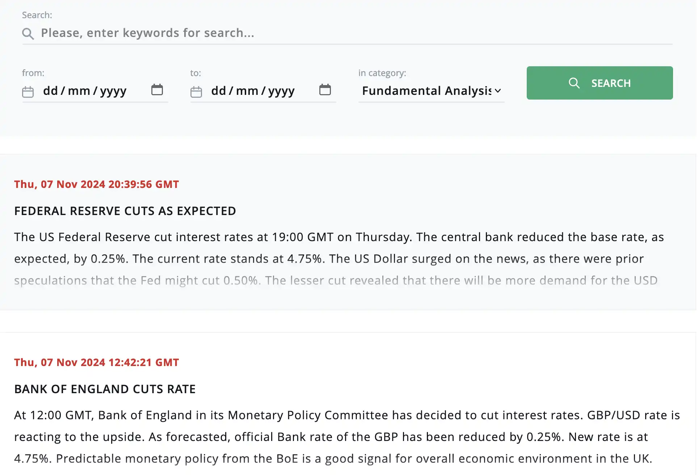Click the 20:39:56 GMT article timestamp
The width and height of the screenshot is (698, 475).
click(x=96, y=184)
